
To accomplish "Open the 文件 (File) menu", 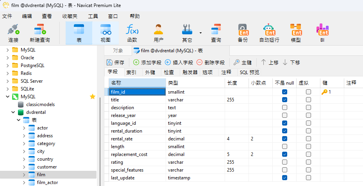I will coord(7,16).
